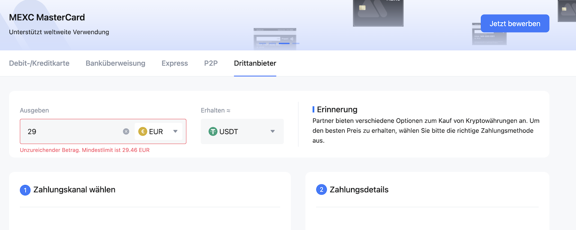Select the Express tab
Image resolution: width=576 pixels, height=230 pixels.
pyautogui.click(x=175, y=63)
